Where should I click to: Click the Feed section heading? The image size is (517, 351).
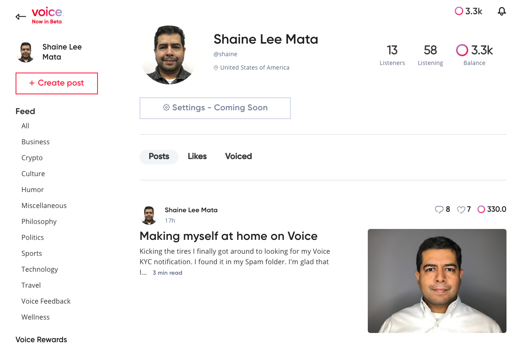[25, 111]
